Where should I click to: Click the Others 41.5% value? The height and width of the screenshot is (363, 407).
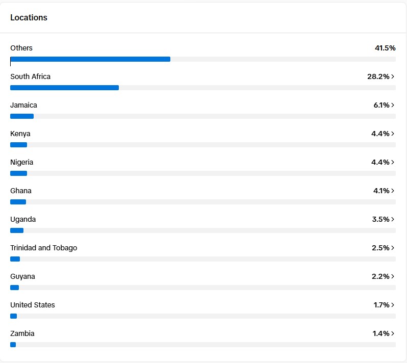tap(385, 48)
